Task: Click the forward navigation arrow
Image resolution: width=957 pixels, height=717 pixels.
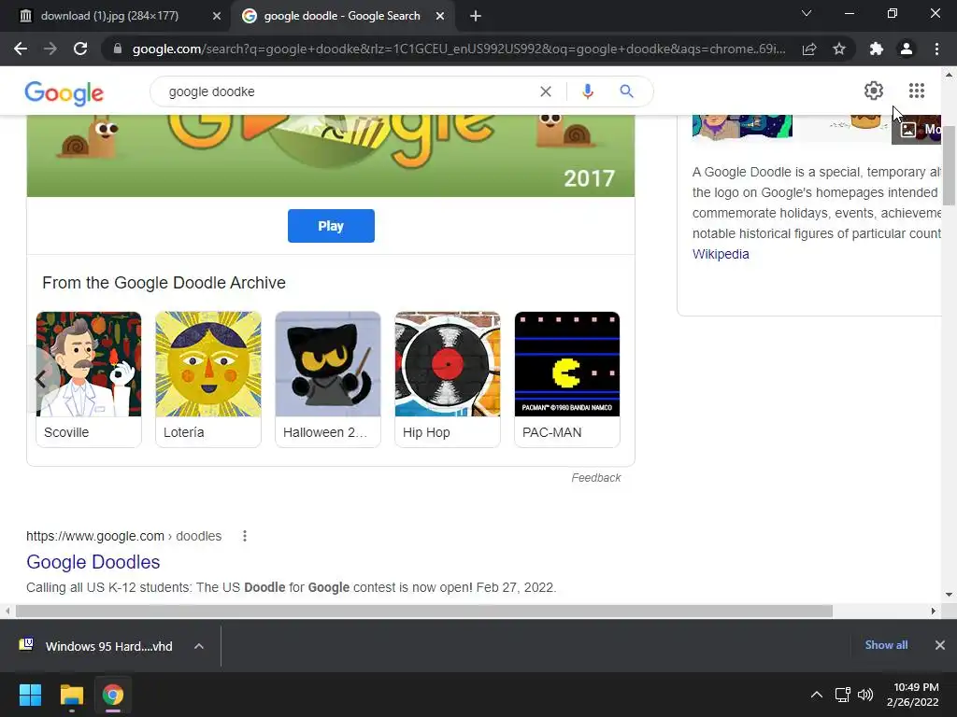Action: click(50, 49)
